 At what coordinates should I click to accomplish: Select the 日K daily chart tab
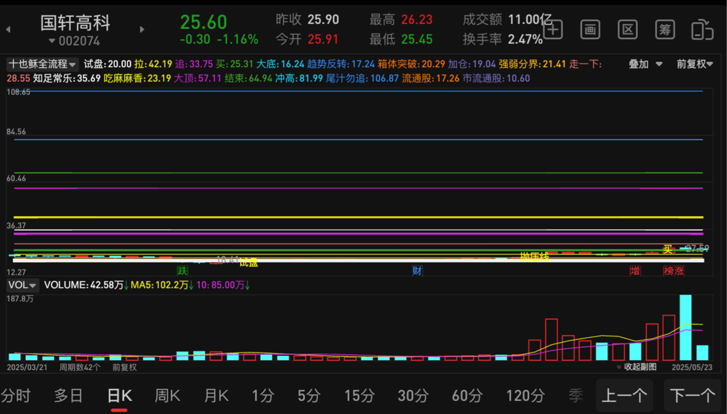119,396
